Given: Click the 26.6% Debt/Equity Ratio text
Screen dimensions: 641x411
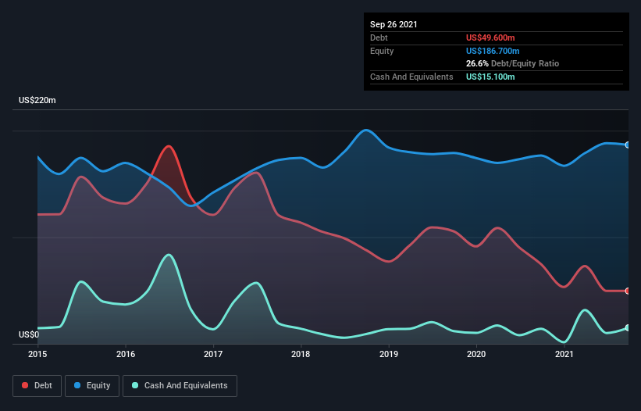Looking at the screenshot, I should pos(512,64).
